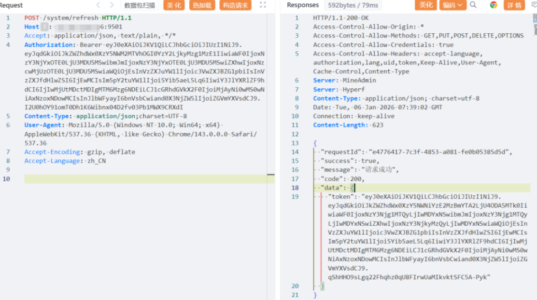Click the 构造请求 build request button
Screen dimensions: 537x300
(235, 5)
